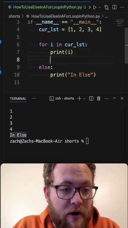Open terminal panel more actions ellipsis
Image resolution: width=128 pixels, height=228 pixels.
coord(107,98)
